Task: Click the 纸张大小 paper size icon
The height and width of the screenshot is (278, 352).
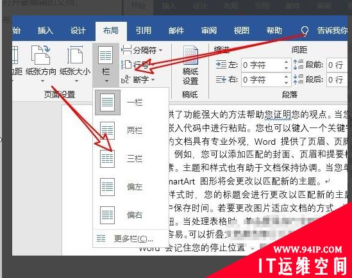Action: pyautogui.click(x=75, y=54)
